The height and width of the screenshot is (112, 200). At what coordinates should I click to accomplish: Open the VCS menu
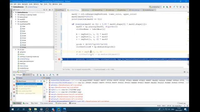click(x=50, y=4)
